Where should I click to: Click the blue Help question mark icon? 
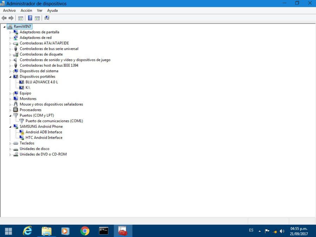point(30,18)
